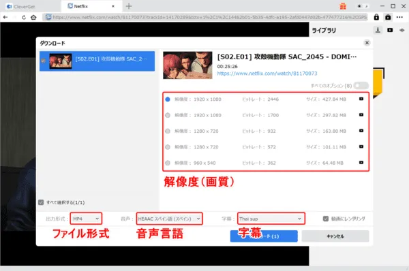Viewport: 409px width, 271px height.
Task: Open the Thai sup subtitle dropdown
Action: click(271, 219)
